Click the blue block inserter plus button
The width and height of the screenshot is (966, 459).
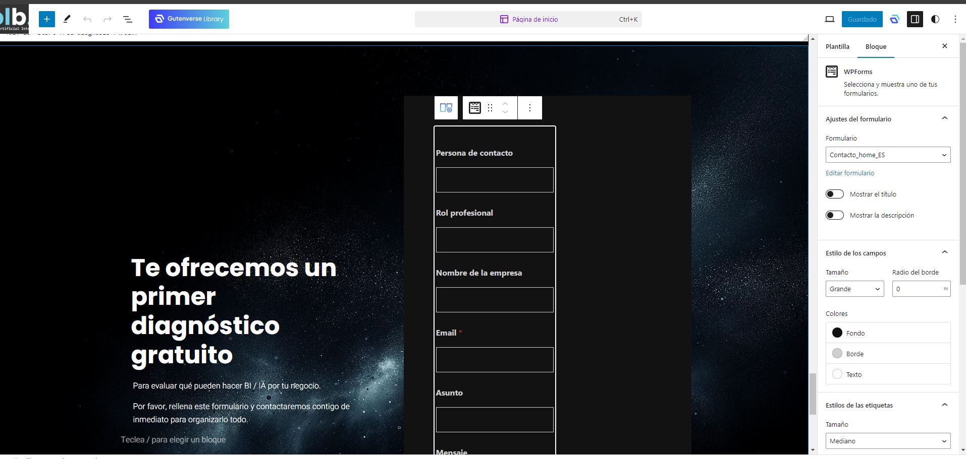[46, 19]
